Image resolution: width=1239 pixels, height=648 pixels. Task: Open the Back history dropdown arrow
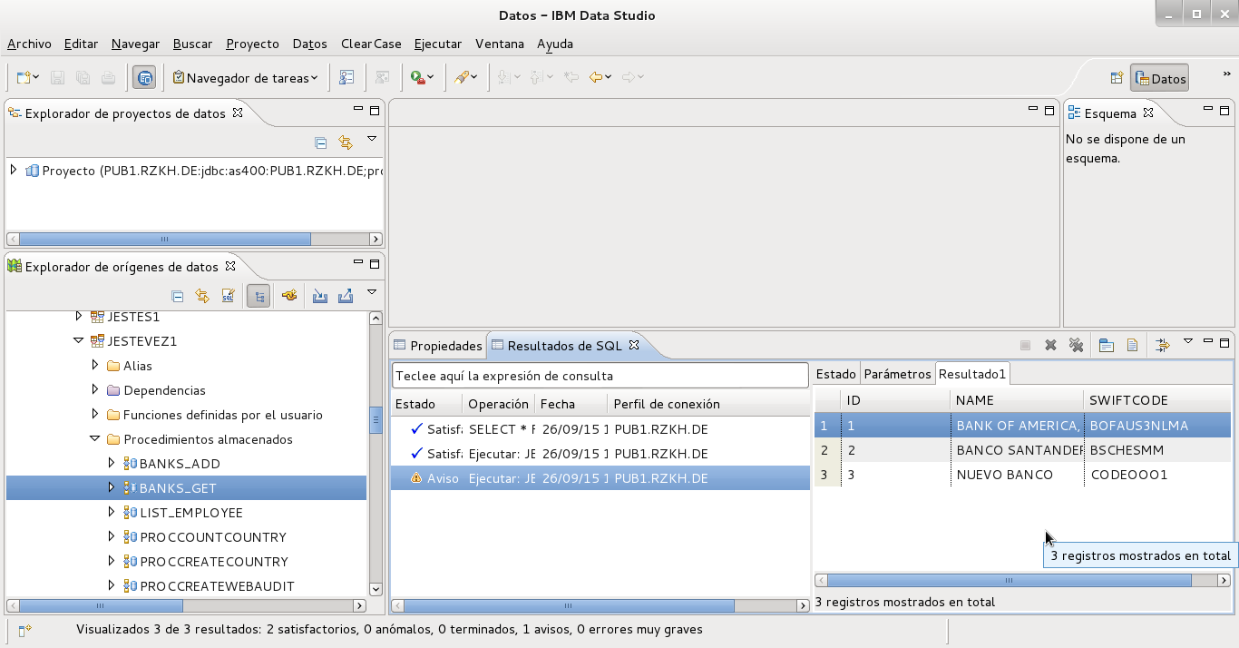609,78
